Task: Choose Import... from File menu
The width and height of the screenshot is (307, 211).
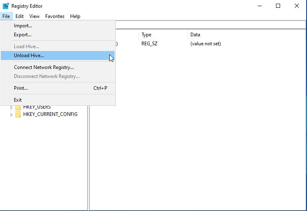Action: pos(58,26)
